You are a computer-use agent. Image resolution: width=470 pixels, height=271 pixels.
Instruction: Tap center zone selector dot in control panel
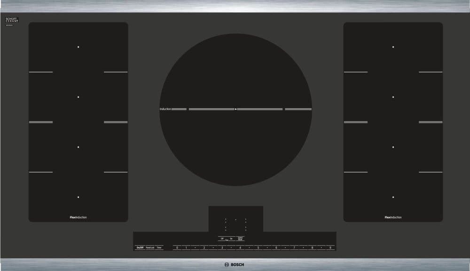[x=235, y=220]
